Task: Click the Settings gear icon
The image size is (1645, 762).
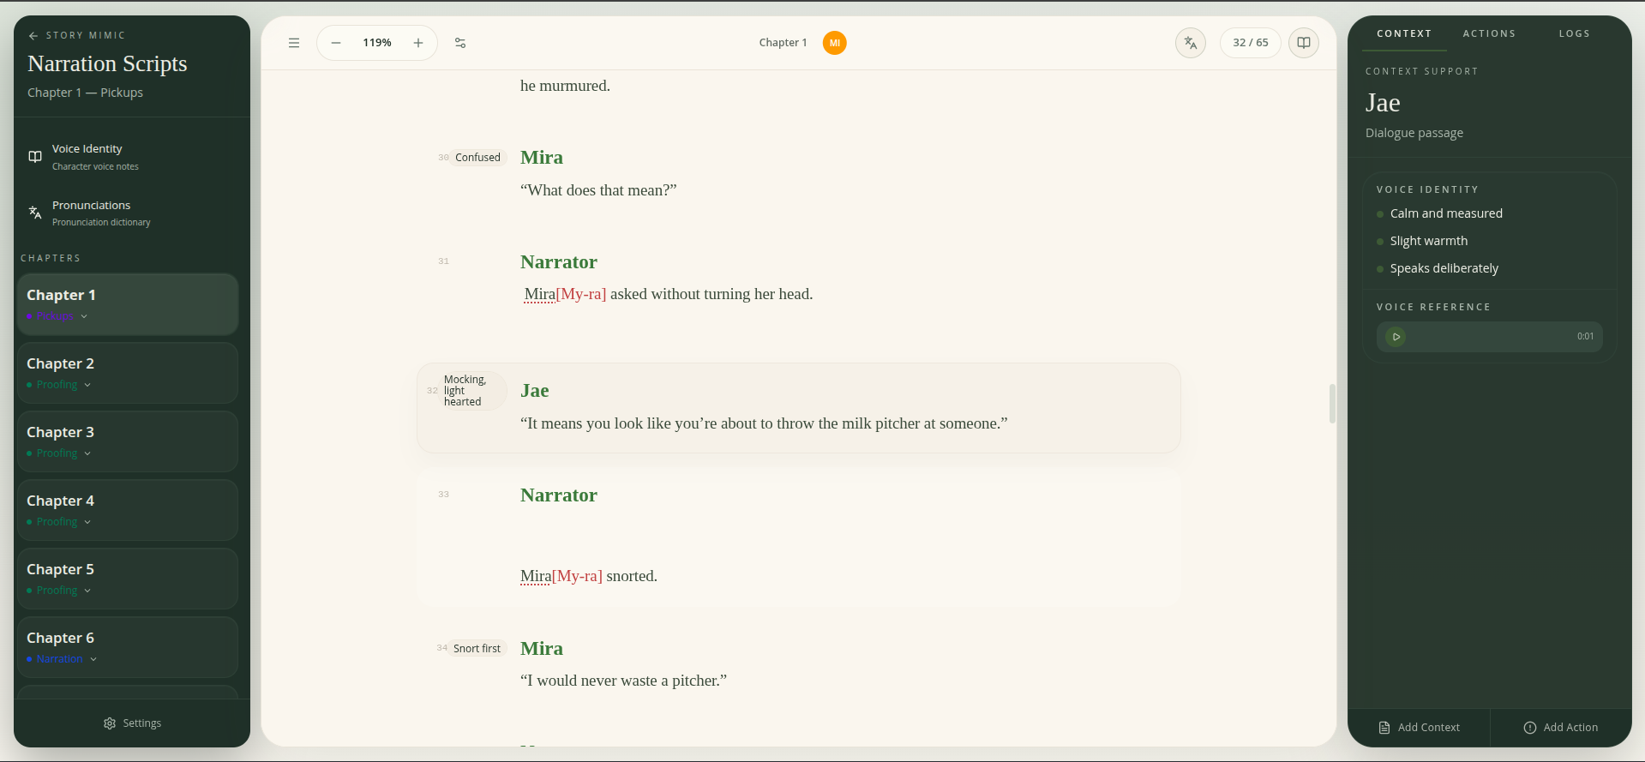Action: 110,723
